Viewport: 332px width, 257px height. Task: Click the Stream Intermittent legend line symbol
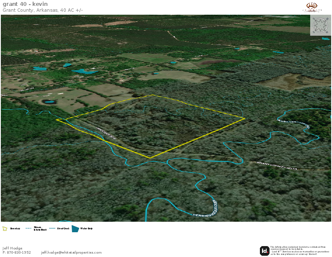[x=29, y=228]
